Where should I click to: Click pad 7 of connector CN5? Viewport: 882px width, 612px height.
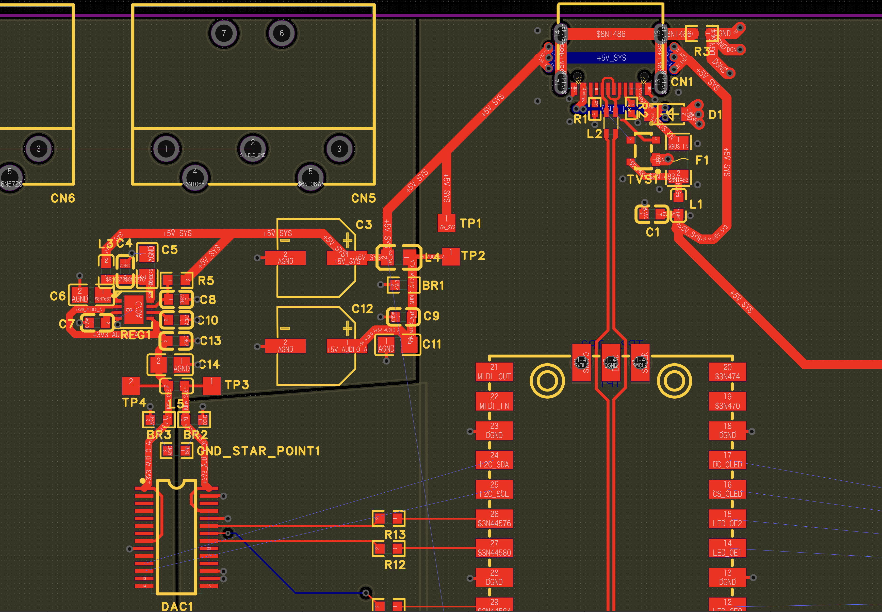pyautogui.click(x=224, y=33)
